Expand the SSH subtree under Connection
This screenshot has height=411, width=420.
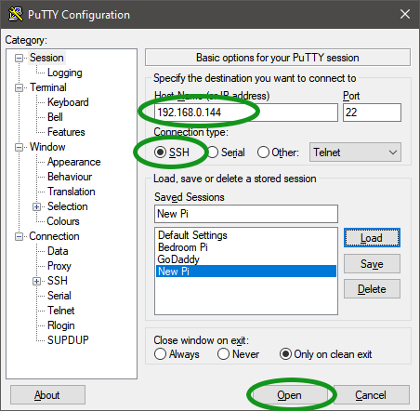coord(36,281)
